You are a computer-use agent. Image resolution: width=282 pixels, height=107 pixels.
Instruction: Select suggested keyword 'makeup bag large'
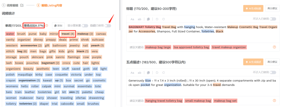[x=158, y=47]
